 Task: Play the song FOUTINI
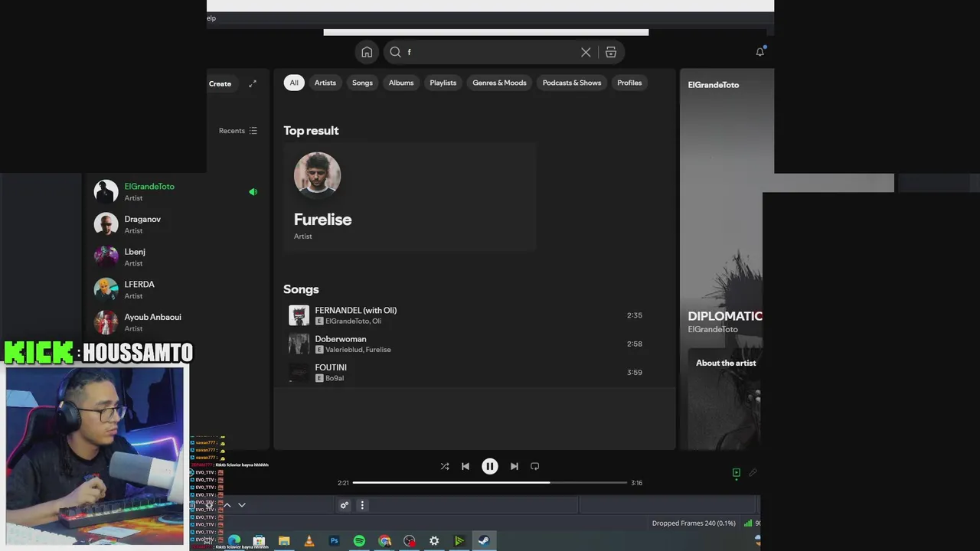coord(467,372)
